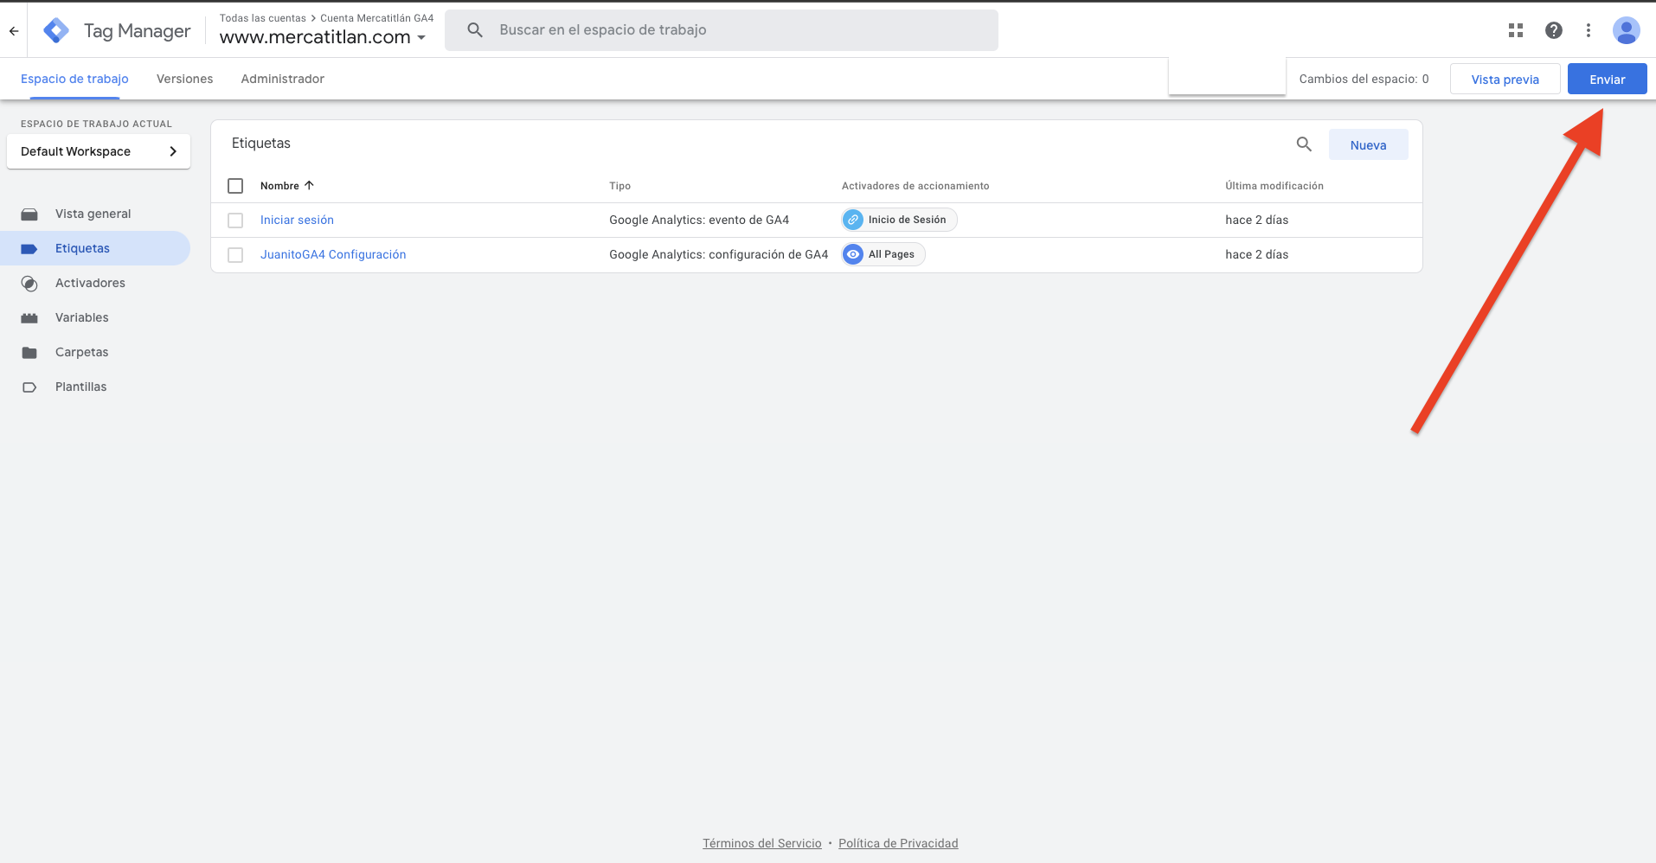Viewport: 1656px width, 863px height.
Task: Toggle the Nombre column sort arrow
Action: click(309, 185)
